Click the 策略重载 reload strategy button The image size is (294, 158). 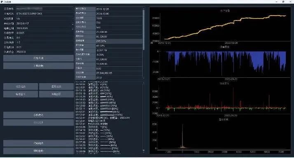click(x=38, y=151)
